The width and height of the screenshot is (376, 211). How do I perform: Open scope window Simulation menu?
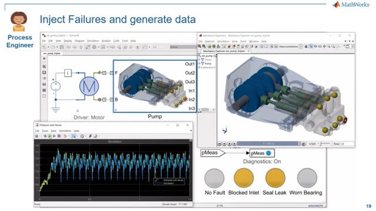point(65,131)
